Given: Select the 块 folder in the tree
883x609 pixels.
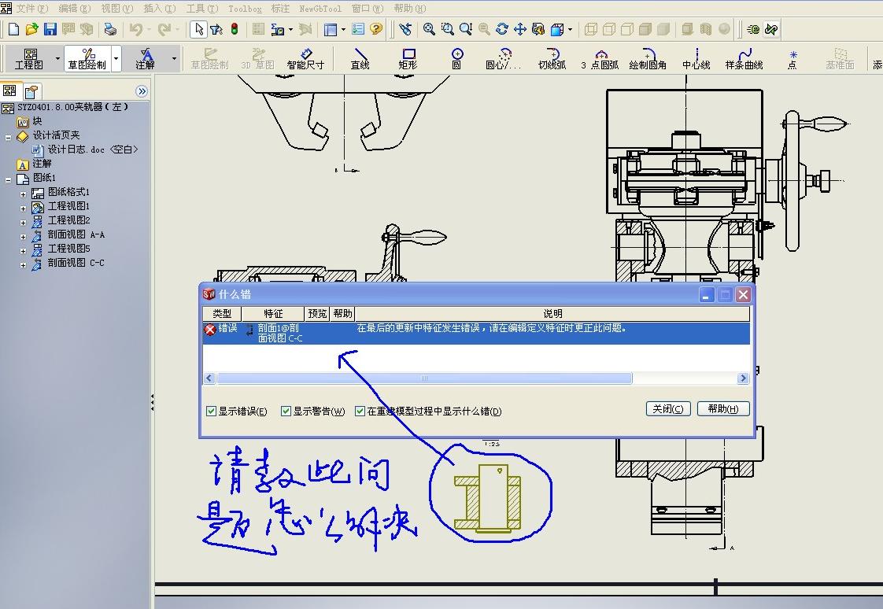Looking at the screenshot, I should pos(30,121).
